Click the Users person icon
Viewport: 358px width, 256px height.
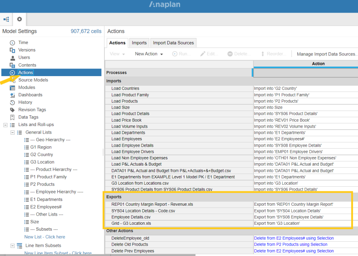pyautogui.click(x=13, y=58)
